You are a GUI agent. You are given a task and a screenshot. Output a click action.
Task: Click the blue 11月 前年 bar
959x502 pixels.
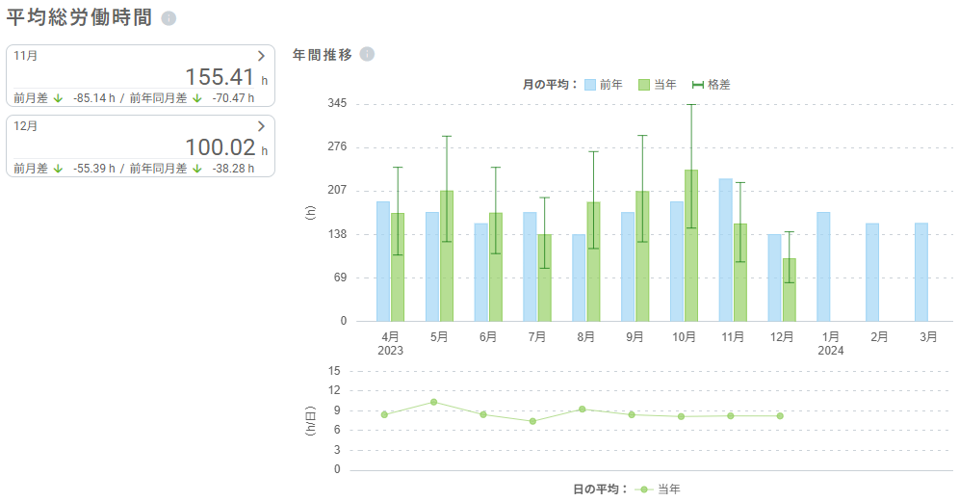click(726, 250)
